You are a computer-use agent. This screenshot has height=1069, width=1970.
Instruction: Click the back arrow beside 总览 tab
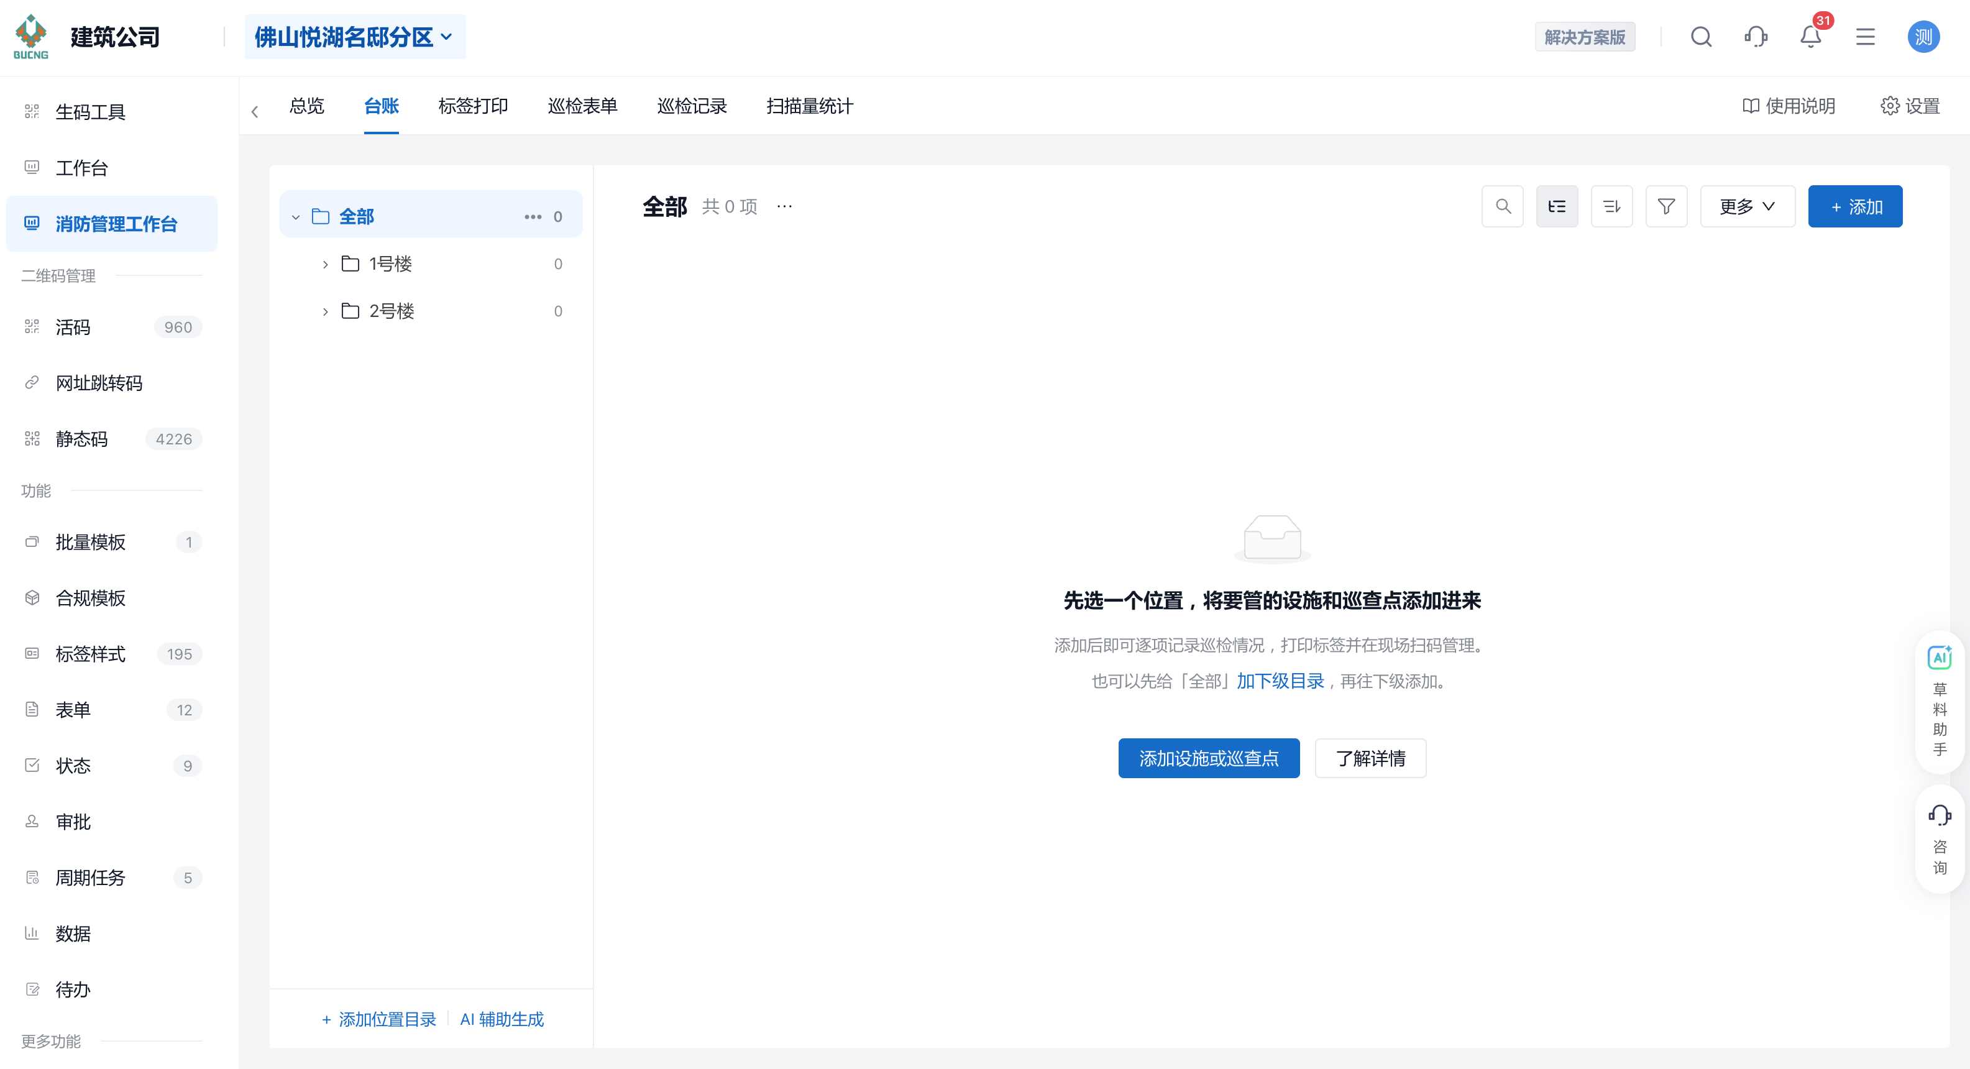255,112
